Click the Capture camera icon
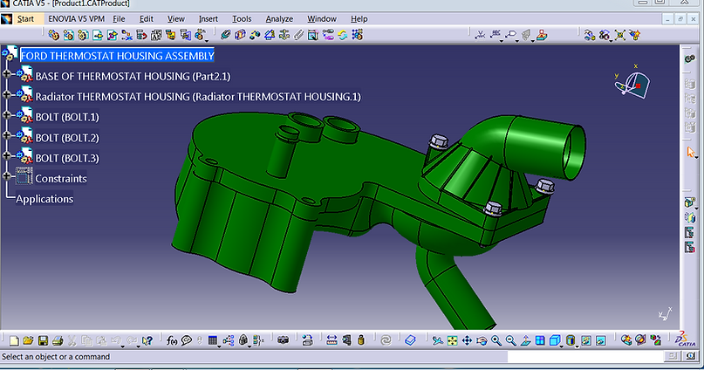 pyautogui.click(x=283, y=341)
